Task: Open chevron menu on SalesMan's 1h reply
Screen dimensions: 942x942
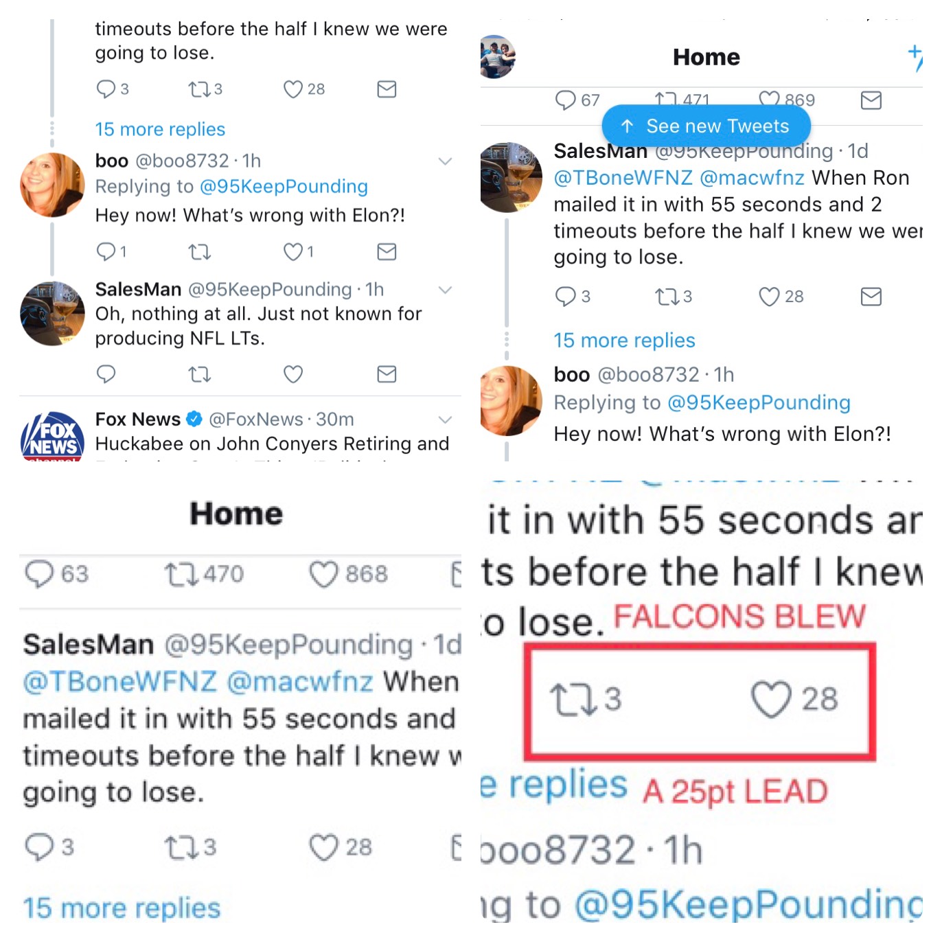Action: [445, 290]
